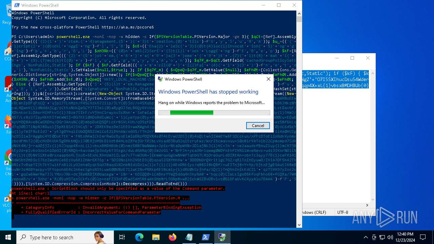Open the clock showing 12:40 PM
Image resolution: width=434 pixels, height=244 pixels.
point(405,237)
